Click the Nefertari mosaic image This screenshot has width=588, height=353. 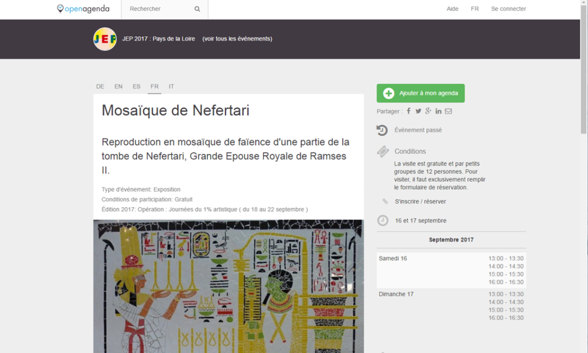(229, 286)
